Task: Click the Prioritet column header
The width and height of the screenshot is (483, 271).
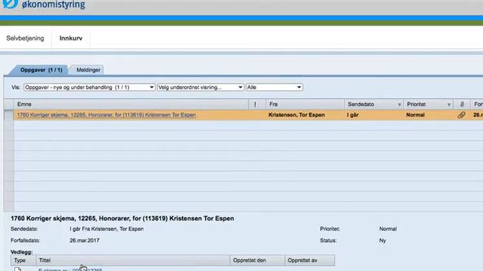Action: (428, 105)
